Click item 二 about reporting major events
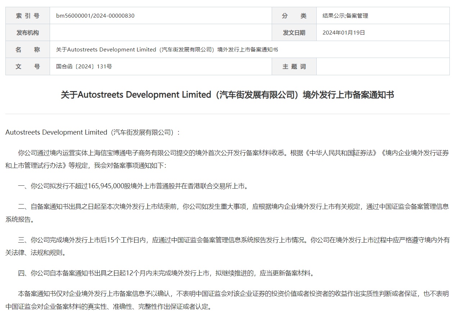The width and height of the screenshot is (457, 311). point(227,213)
